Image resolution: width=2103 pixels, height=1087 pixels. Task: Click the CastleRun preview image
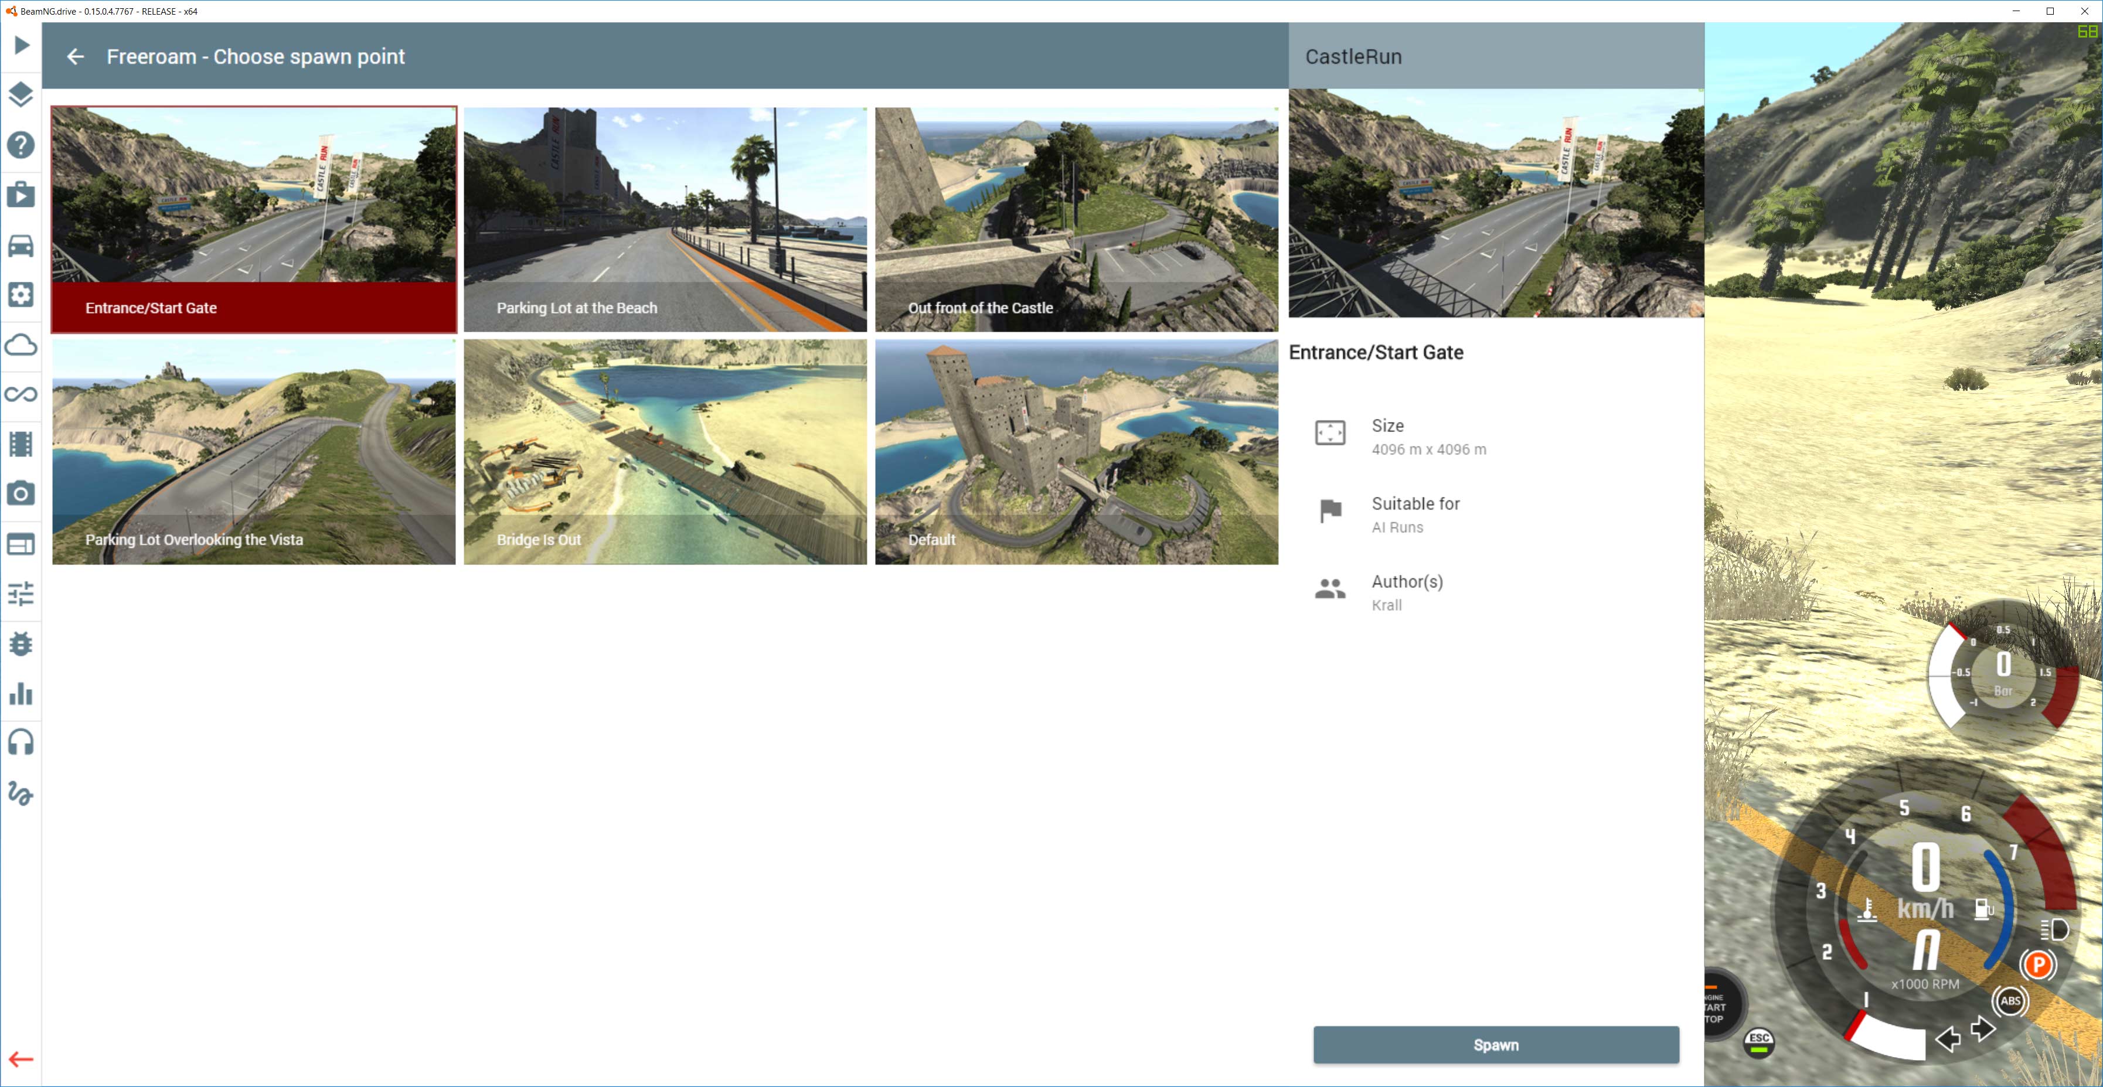tap(1496, 203)
